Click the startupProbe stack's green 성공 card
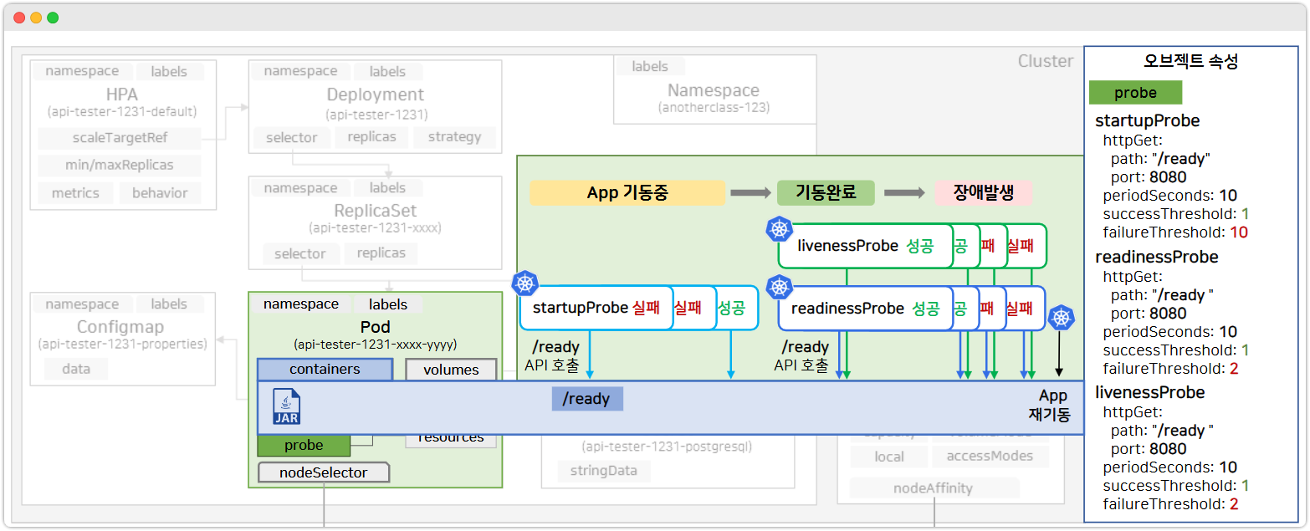The height and width of the screenshot is (531, 1310). [737, 308]
